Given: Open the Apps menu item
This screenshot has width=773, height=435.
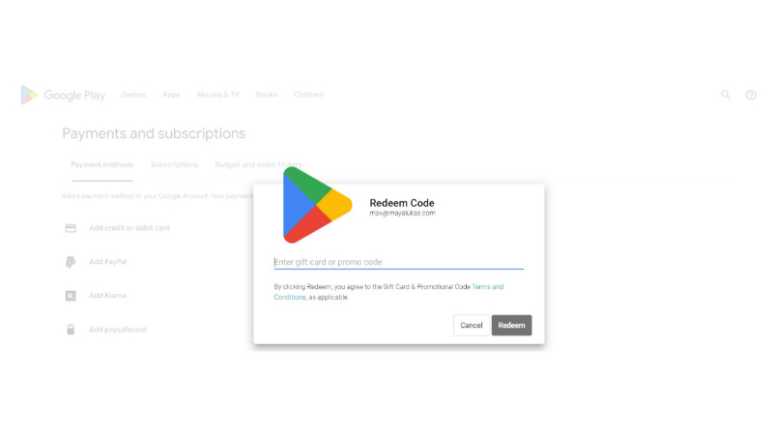Looking at the screenshot, I should [172, 94].
